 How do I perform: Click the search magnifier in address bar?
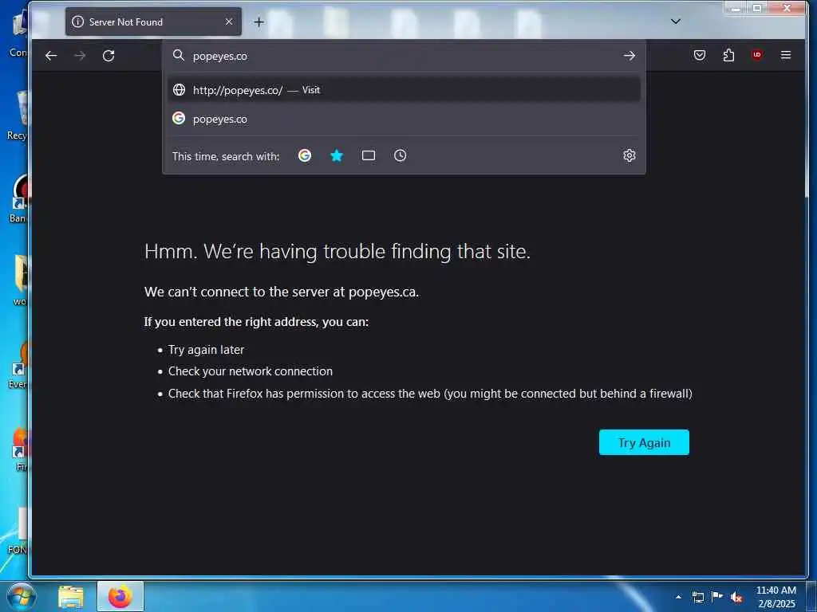click(179, 55)
